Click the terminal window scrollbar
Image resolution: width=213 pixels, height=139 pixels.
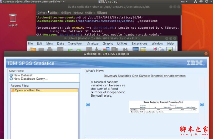181,25
